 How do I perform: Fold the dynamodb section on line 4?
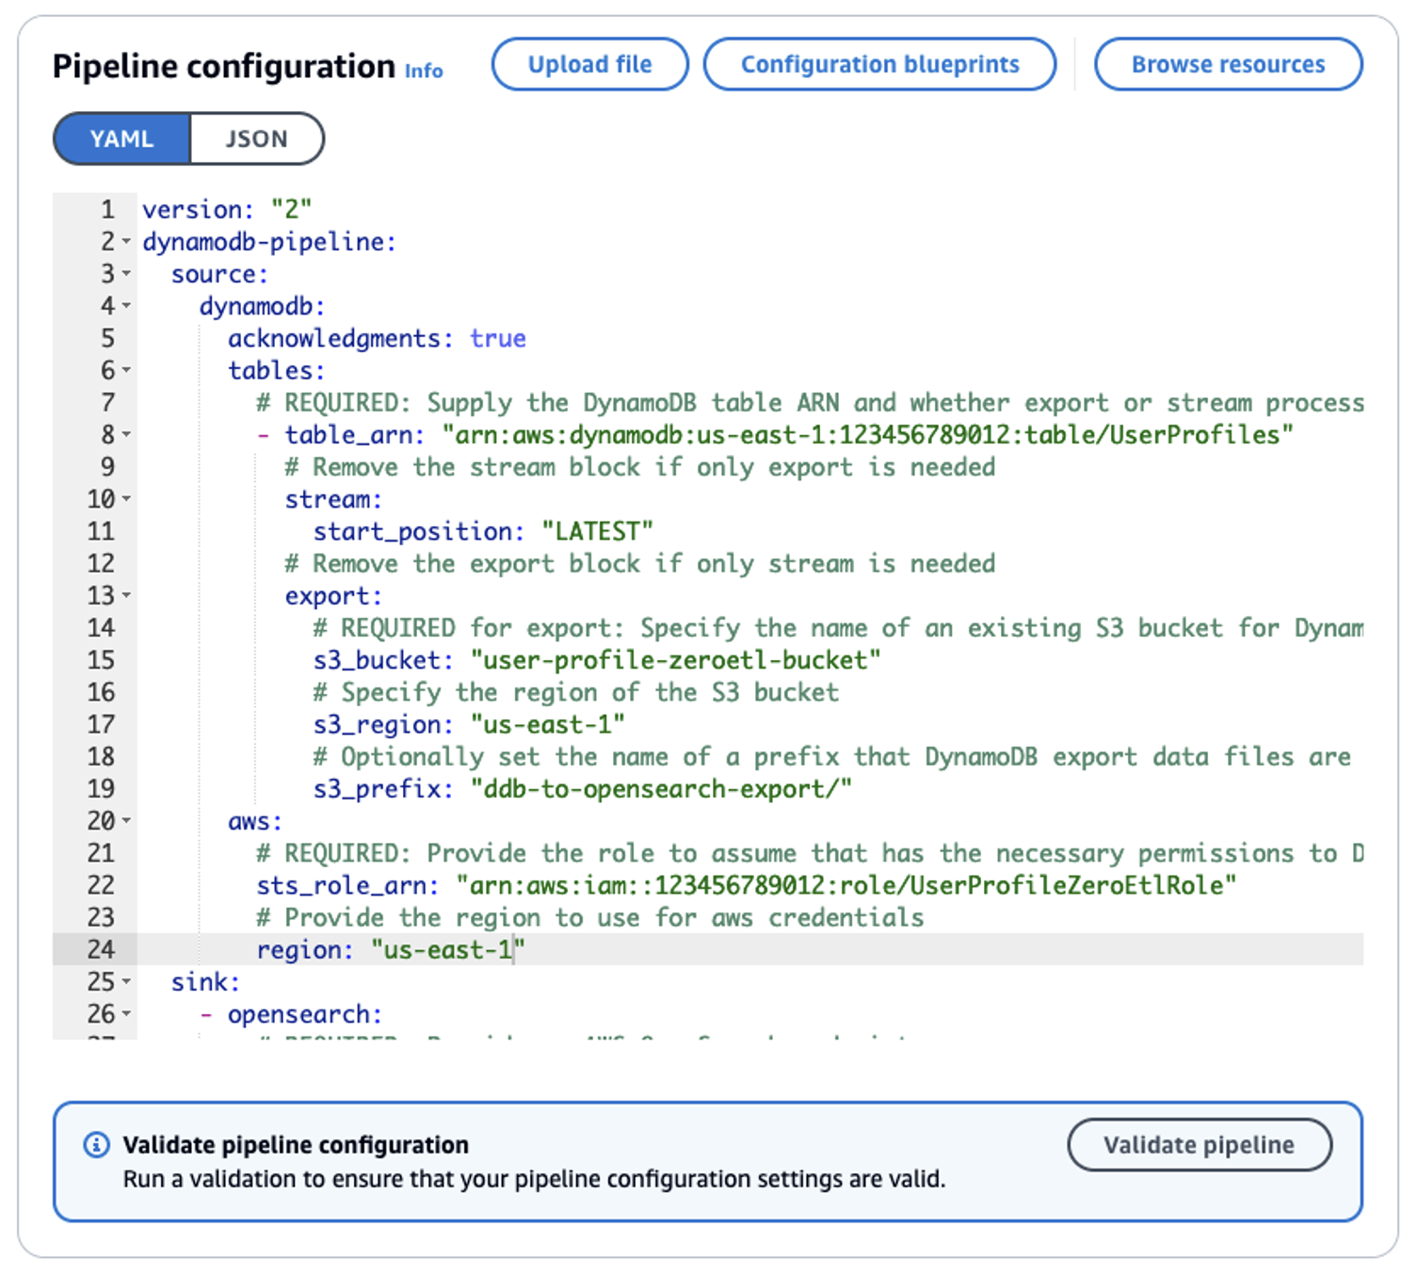[x=126, y=306]
